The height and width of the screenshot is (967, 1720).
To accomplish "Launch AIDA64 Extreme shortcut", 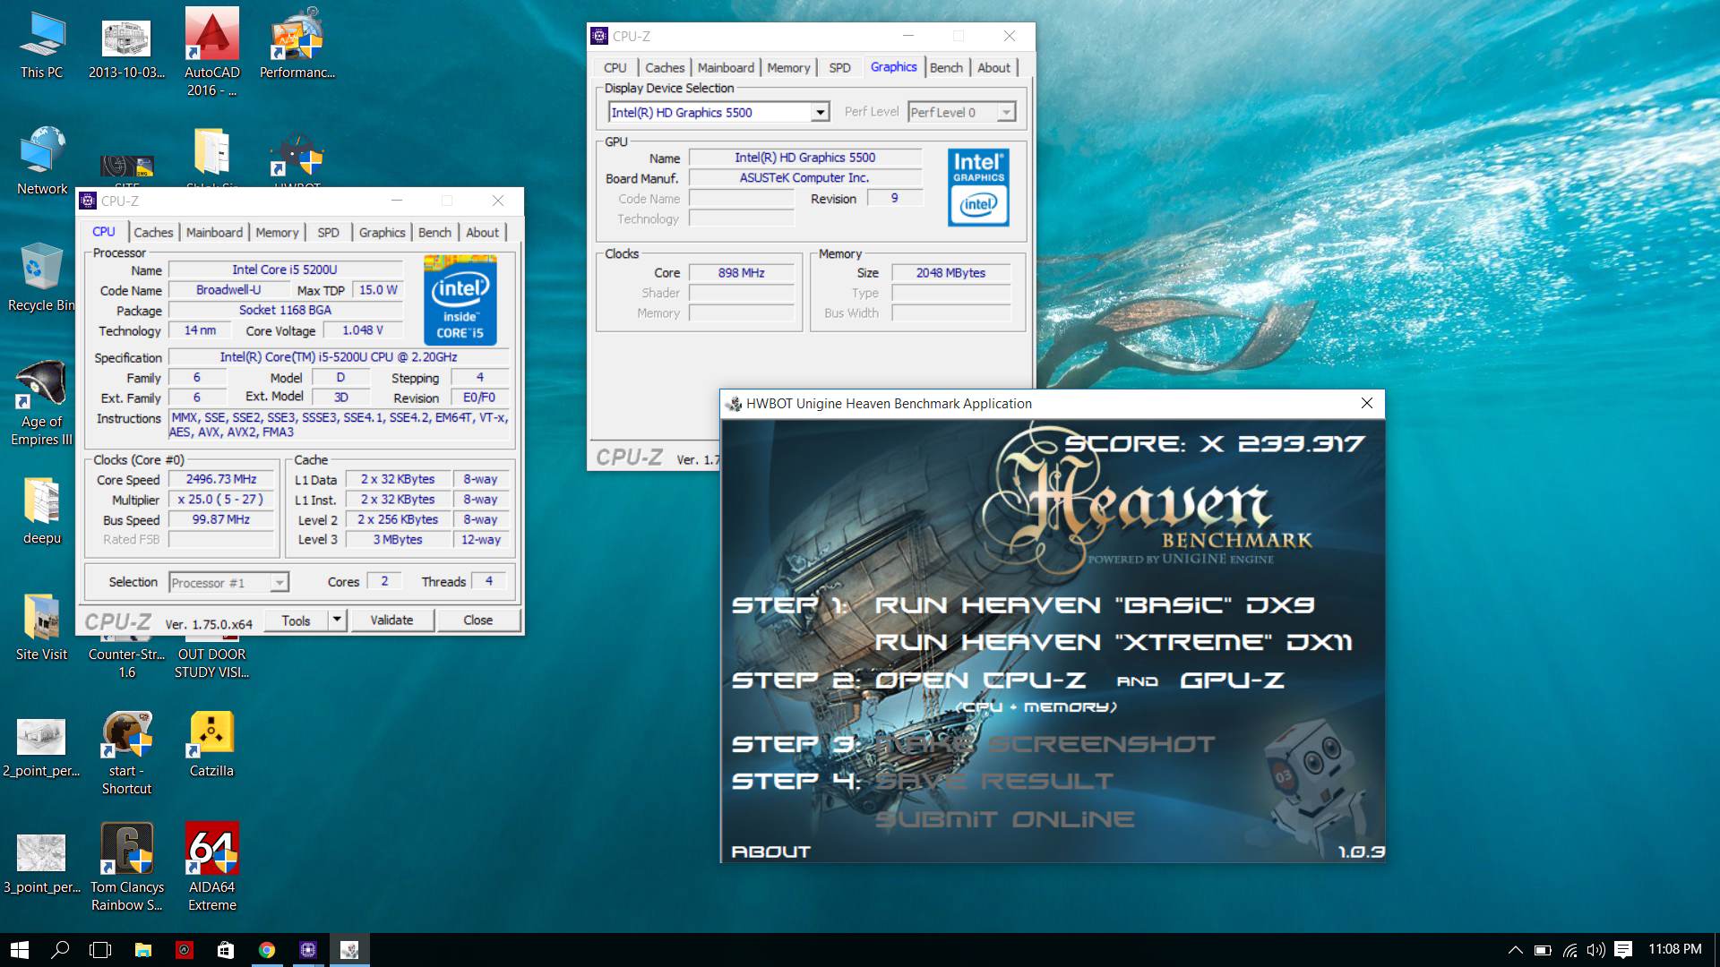I will (212, 867).
